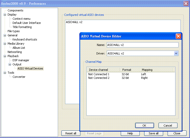Image resolution: width=190 pixels, height=138 pixels.
Task: Close the foobar2000 Preferences window
Action: tap(186, 3)
